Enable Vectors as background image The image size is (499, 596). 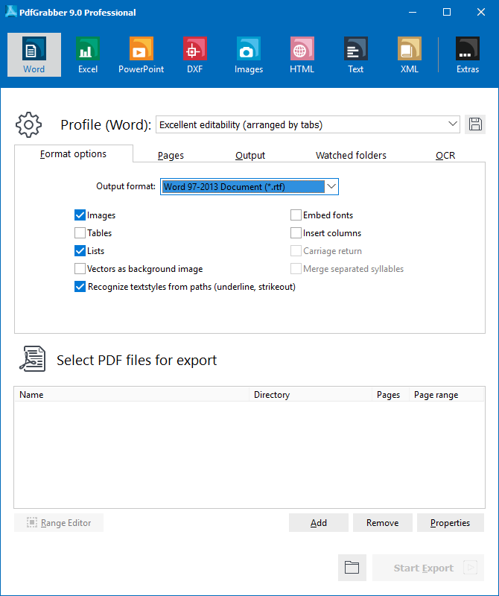(x=80, y=269)
